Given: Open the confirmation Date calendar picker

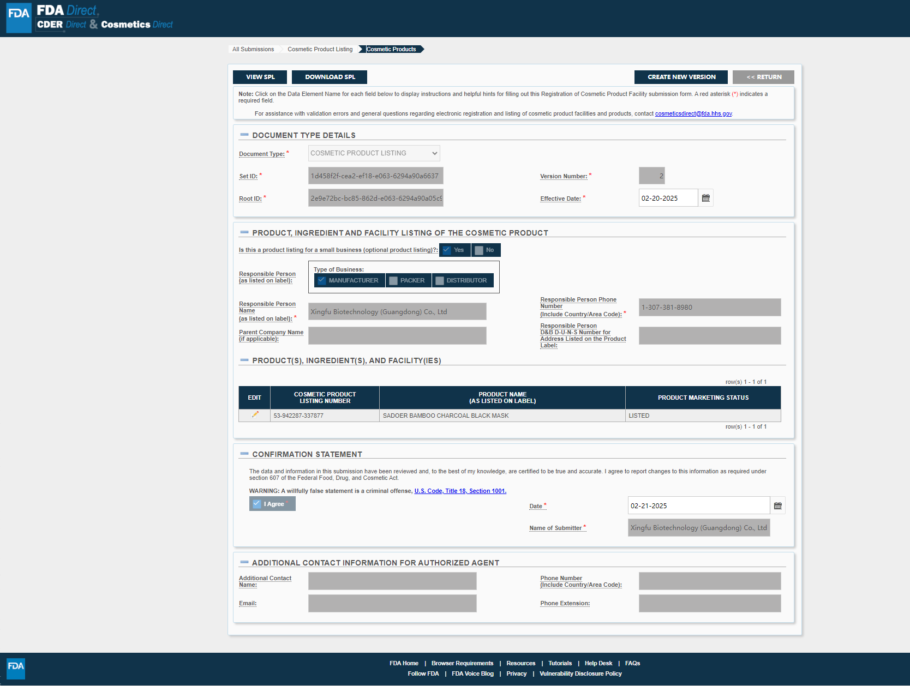Looking at the screenshot, I should pos(777,506).
